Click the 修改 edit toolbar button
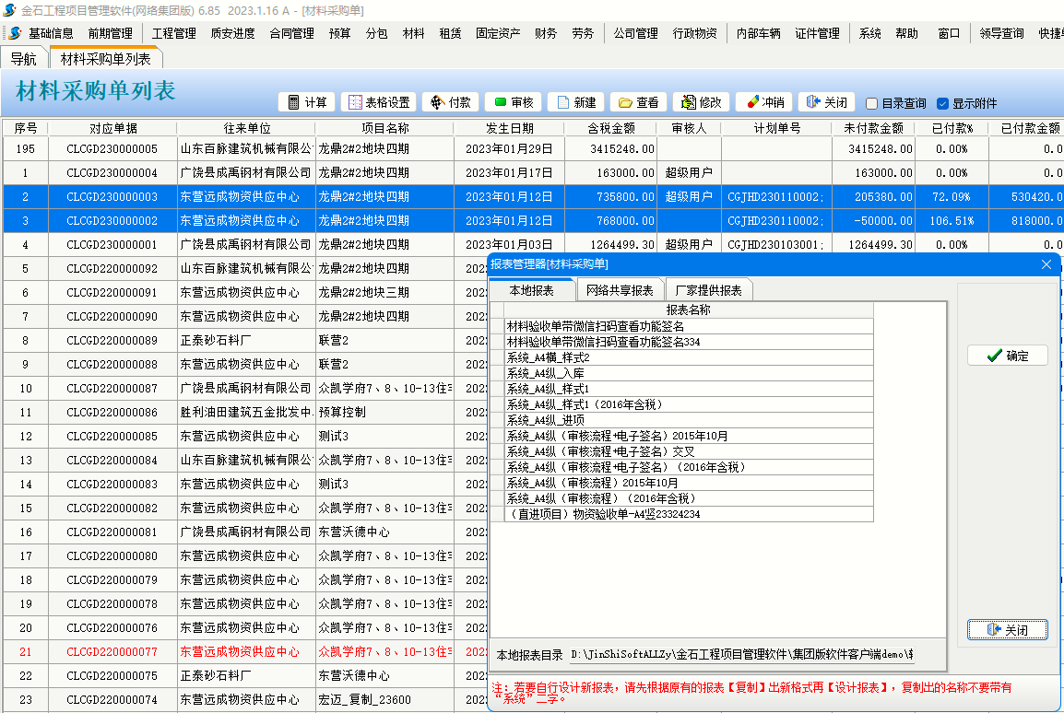 tap(701, 102)
